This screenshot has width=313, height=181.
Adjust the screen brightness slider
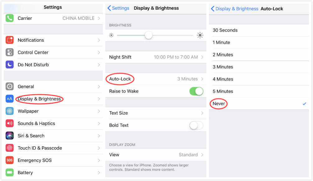(149, 35)
